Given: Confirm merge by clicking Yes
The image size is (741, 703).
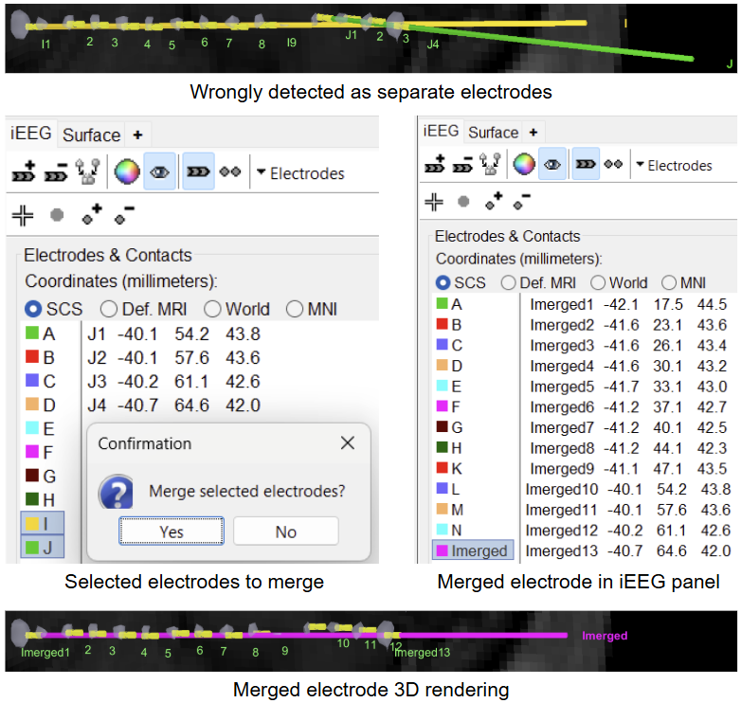Looking at the screenshot, I should click(x=172, y=532).
